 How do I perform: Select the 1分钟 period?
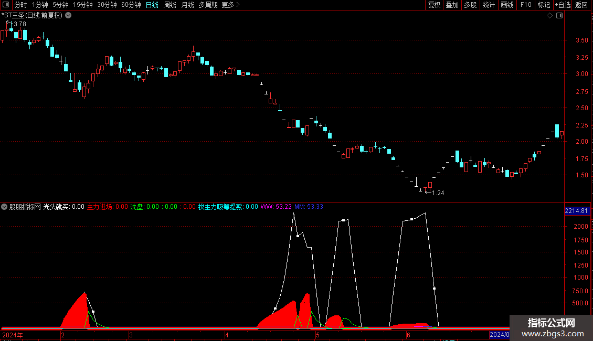point(40,5)
